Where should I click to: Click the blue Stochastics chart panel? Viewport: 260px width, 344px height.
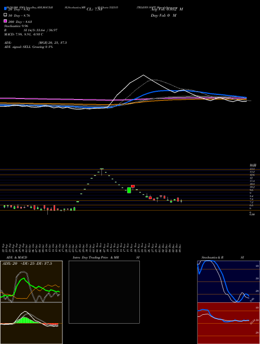pyautogui.click(x=228, y=281)
